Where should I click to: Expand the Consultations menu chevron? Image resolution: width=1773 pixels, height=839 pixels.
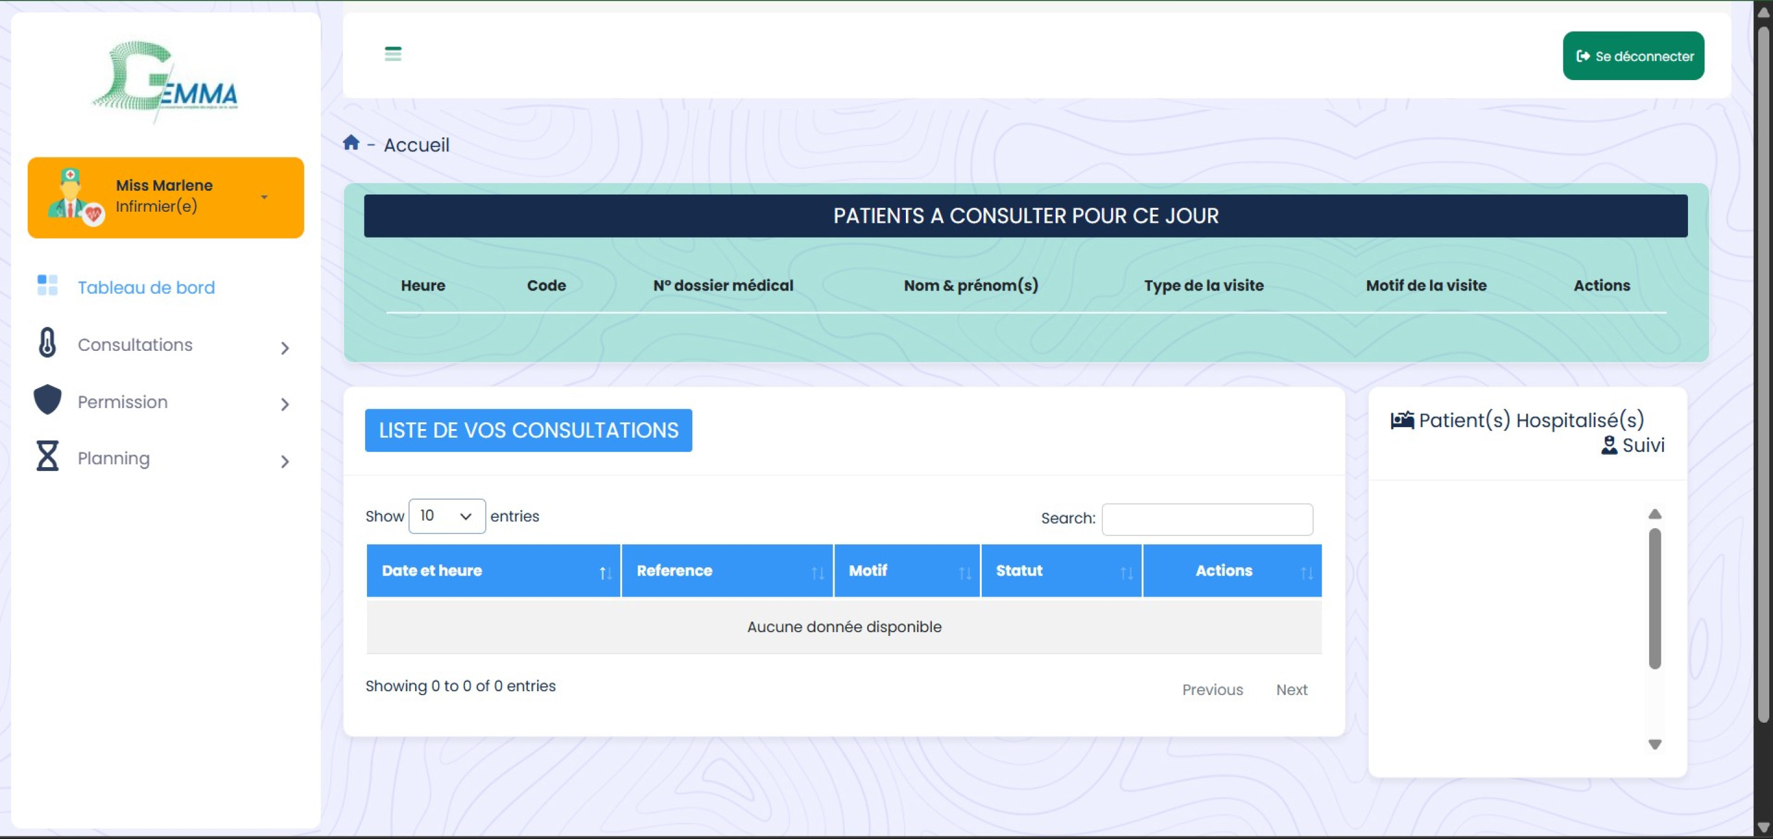pyautogui.click(x=285, y=348)
